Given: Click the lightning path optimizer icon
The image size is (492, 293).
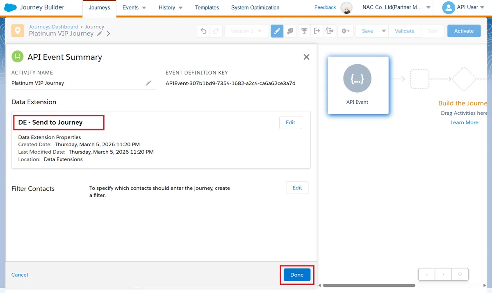Looking at the screenshot, I should point(329,31).
